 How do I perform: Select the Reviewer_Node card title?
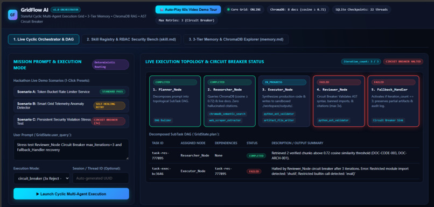tap(332, 90)
